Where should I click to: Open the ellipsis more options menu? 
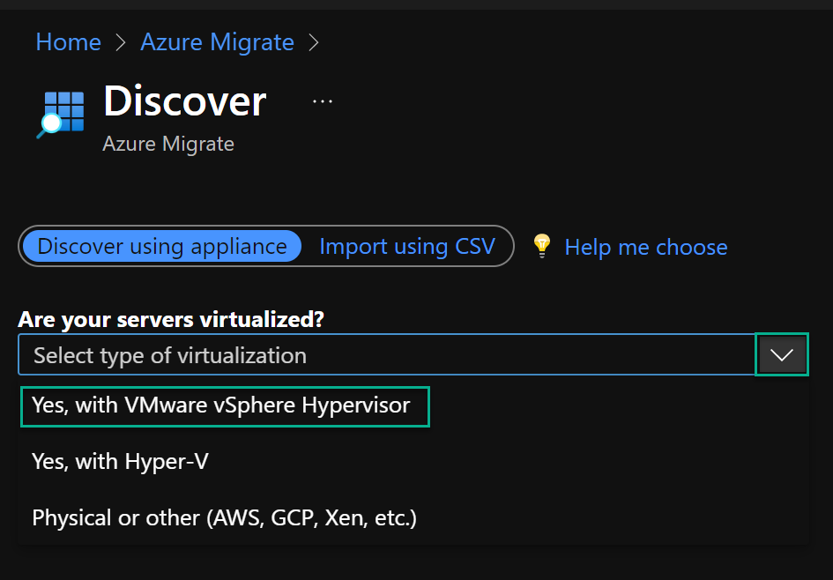[x=323, y=100]
